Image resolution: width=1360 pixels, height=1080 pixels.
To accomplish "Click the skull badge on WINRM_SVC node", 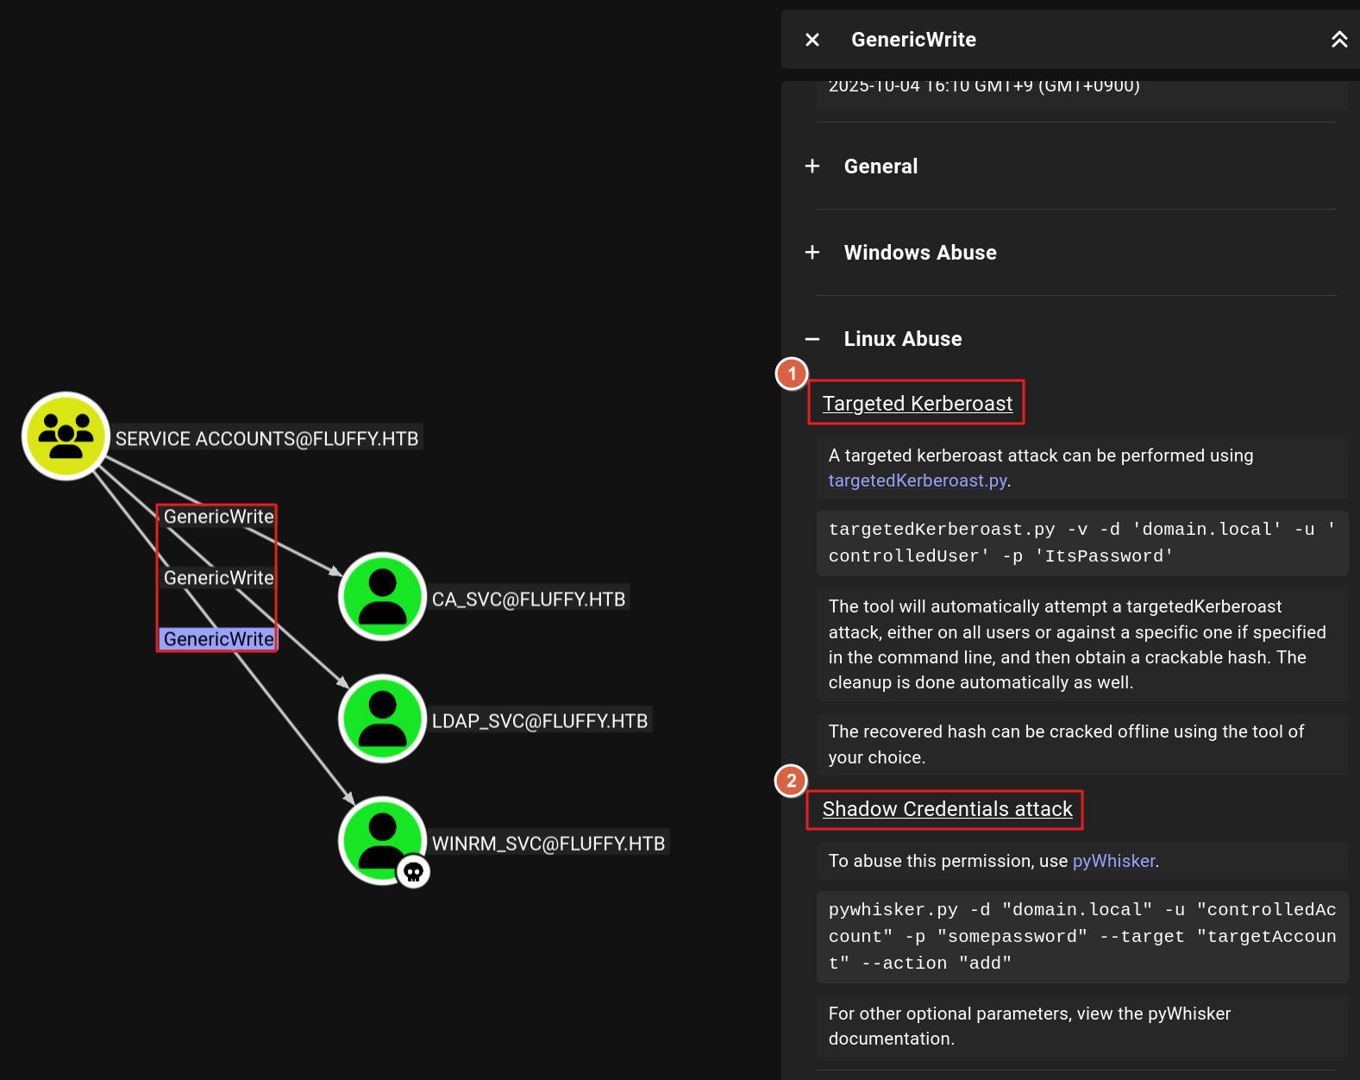I will [x=414, y=872].
